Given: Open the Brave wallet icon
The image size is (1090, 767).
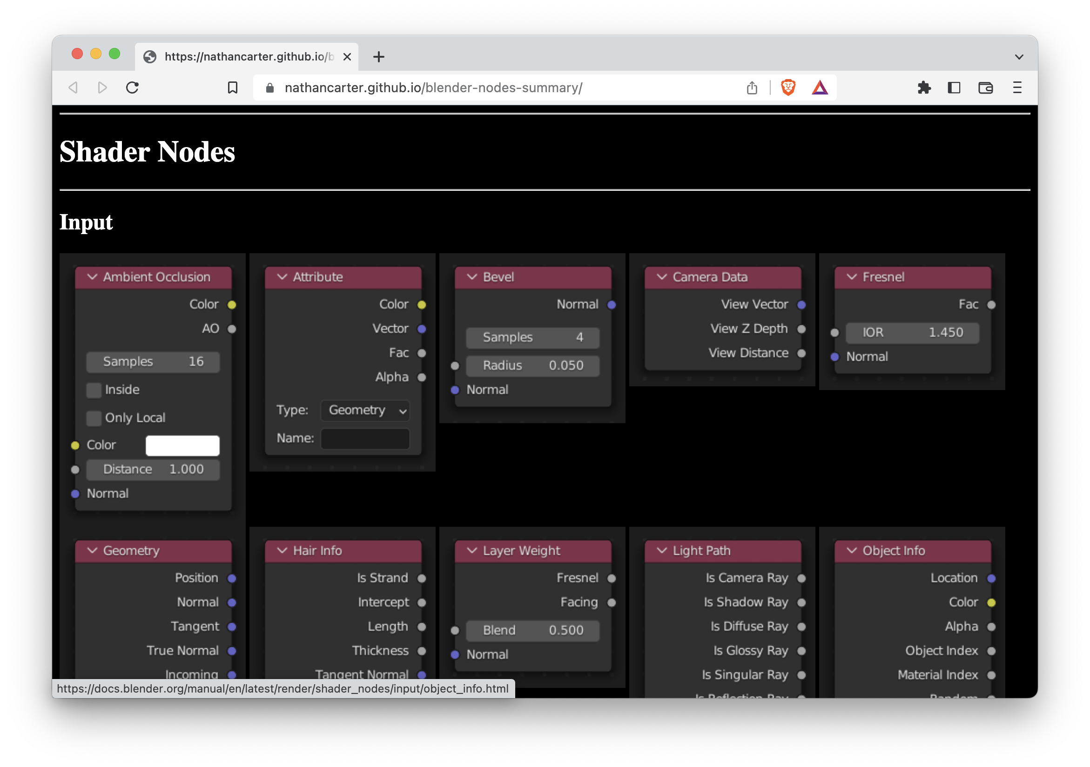Looking at the screenshot, I should coord(986,88).
